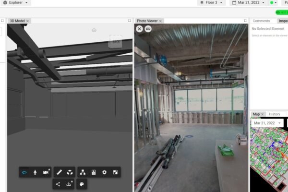Activate the first-person walk tool
This screenshot has width=288, height=192.
coord(35,172)
